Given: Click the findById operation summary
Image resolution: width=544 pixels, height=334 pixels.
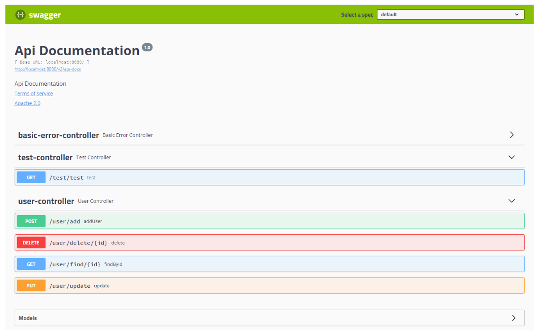Looking at the screenshot, I should (x=113, y=264).
